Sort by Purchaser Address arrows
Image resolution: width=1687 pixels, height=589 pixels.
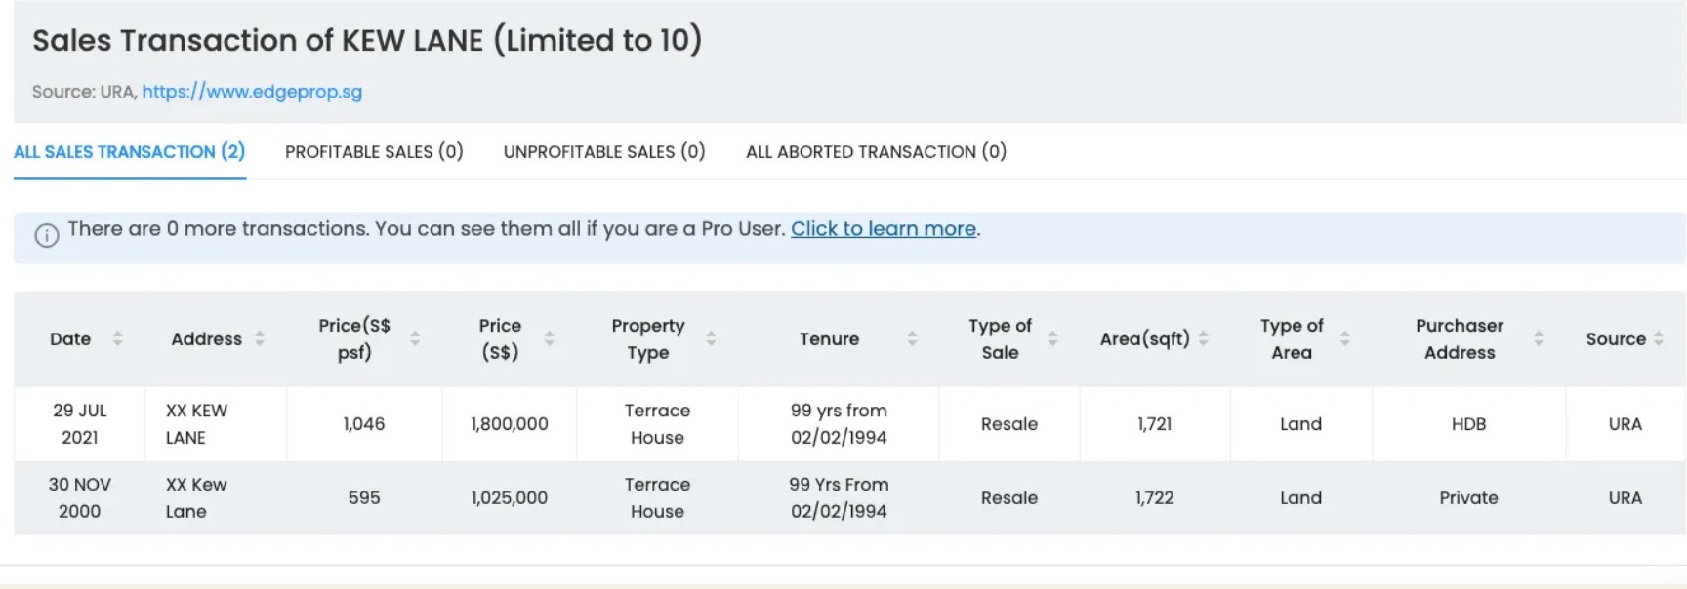point(1539,338)
